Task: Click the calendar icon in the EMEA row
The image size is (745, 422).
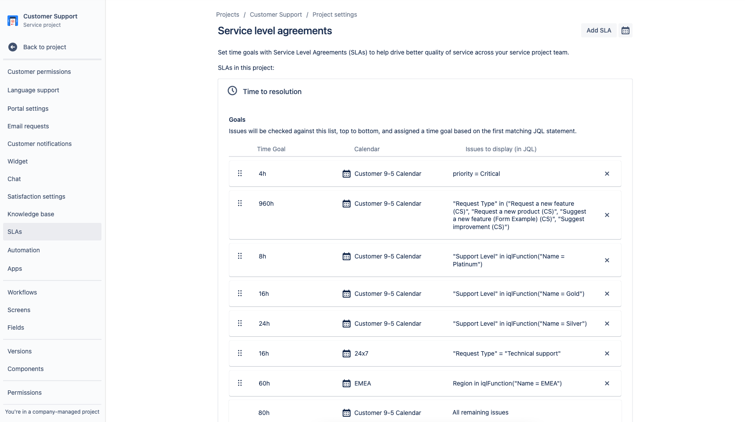Action: [x=346, y=383]
